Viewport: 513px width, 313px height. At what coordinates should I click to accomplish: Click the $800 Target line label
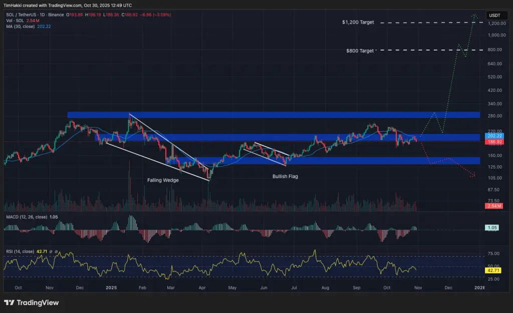point(360,50)
